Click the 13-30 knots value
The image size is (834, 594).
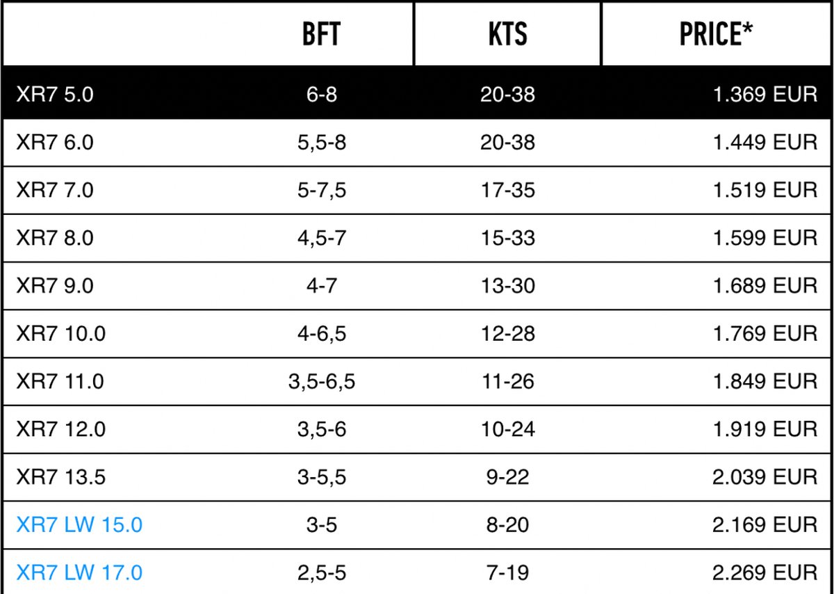507,285
